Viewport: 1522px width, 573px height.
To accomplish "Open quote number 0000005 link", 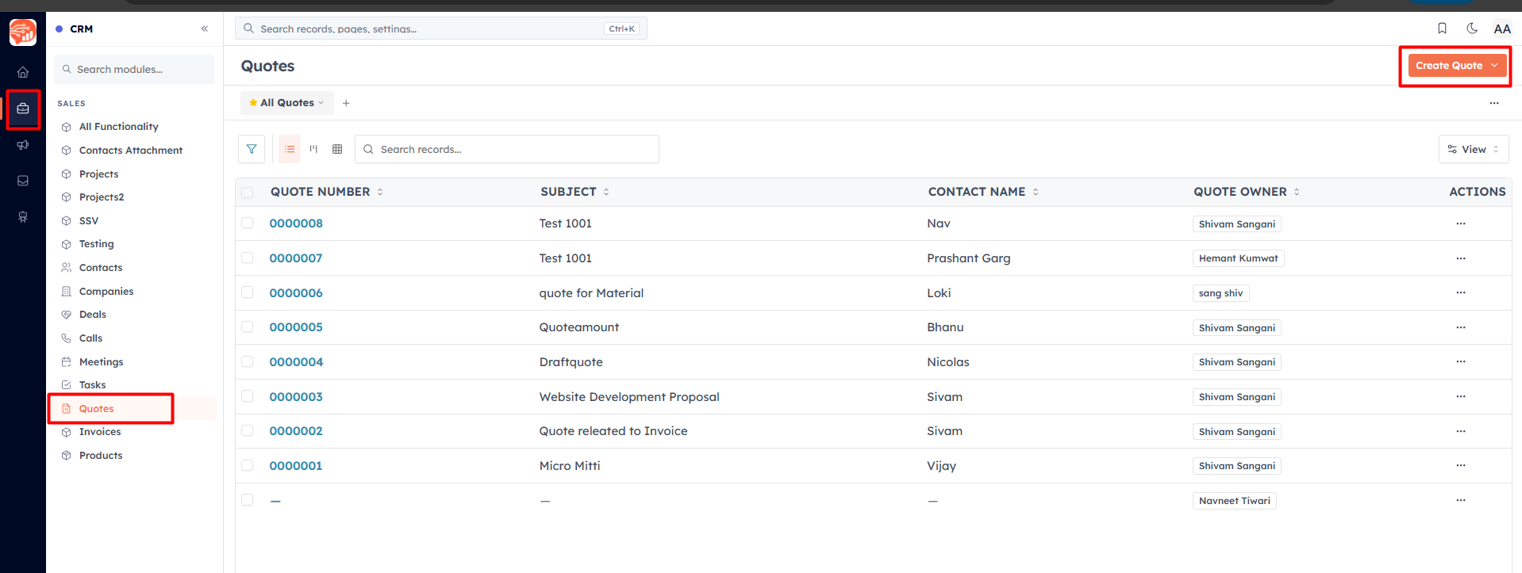I will click(x=296, y=327).
